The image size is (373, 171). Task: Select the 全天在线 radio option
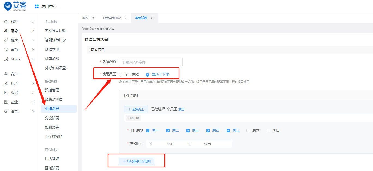click(x=121, y=75)
